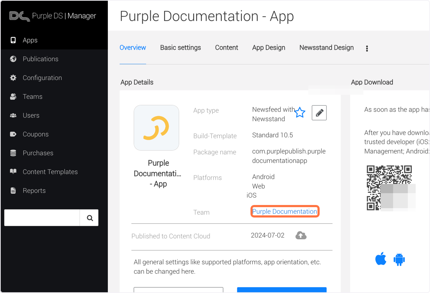The width and height of the screenshot is (430, 293).
Task: Open the three-dot more tabs menu
Action: pos(367,48)
